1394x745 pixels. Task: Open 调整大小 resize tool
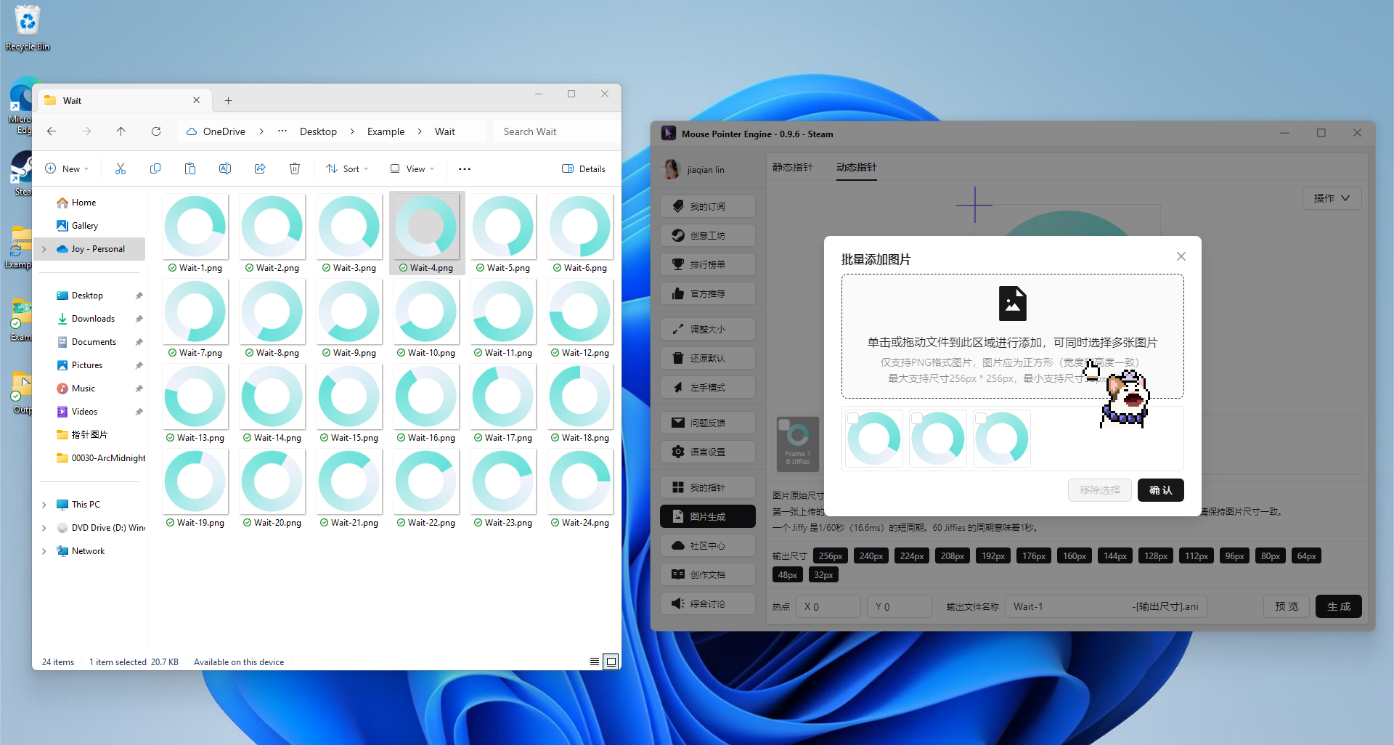pyautogui.click(x=708, y=328)
